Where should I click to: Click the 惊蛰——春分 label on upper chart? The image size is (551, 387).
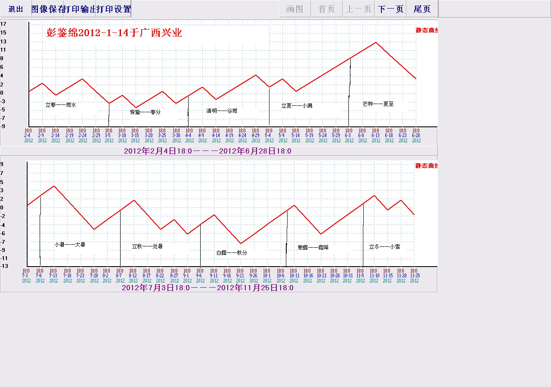[145, 112]
